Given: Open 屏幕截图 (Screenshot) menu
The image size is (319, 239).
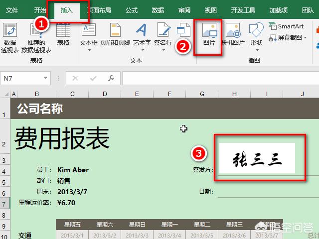Looking at the screenshot, I should click(x=287, y=38).
